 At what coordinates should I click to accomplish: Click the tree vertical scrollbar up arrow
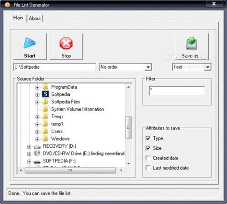129,87
